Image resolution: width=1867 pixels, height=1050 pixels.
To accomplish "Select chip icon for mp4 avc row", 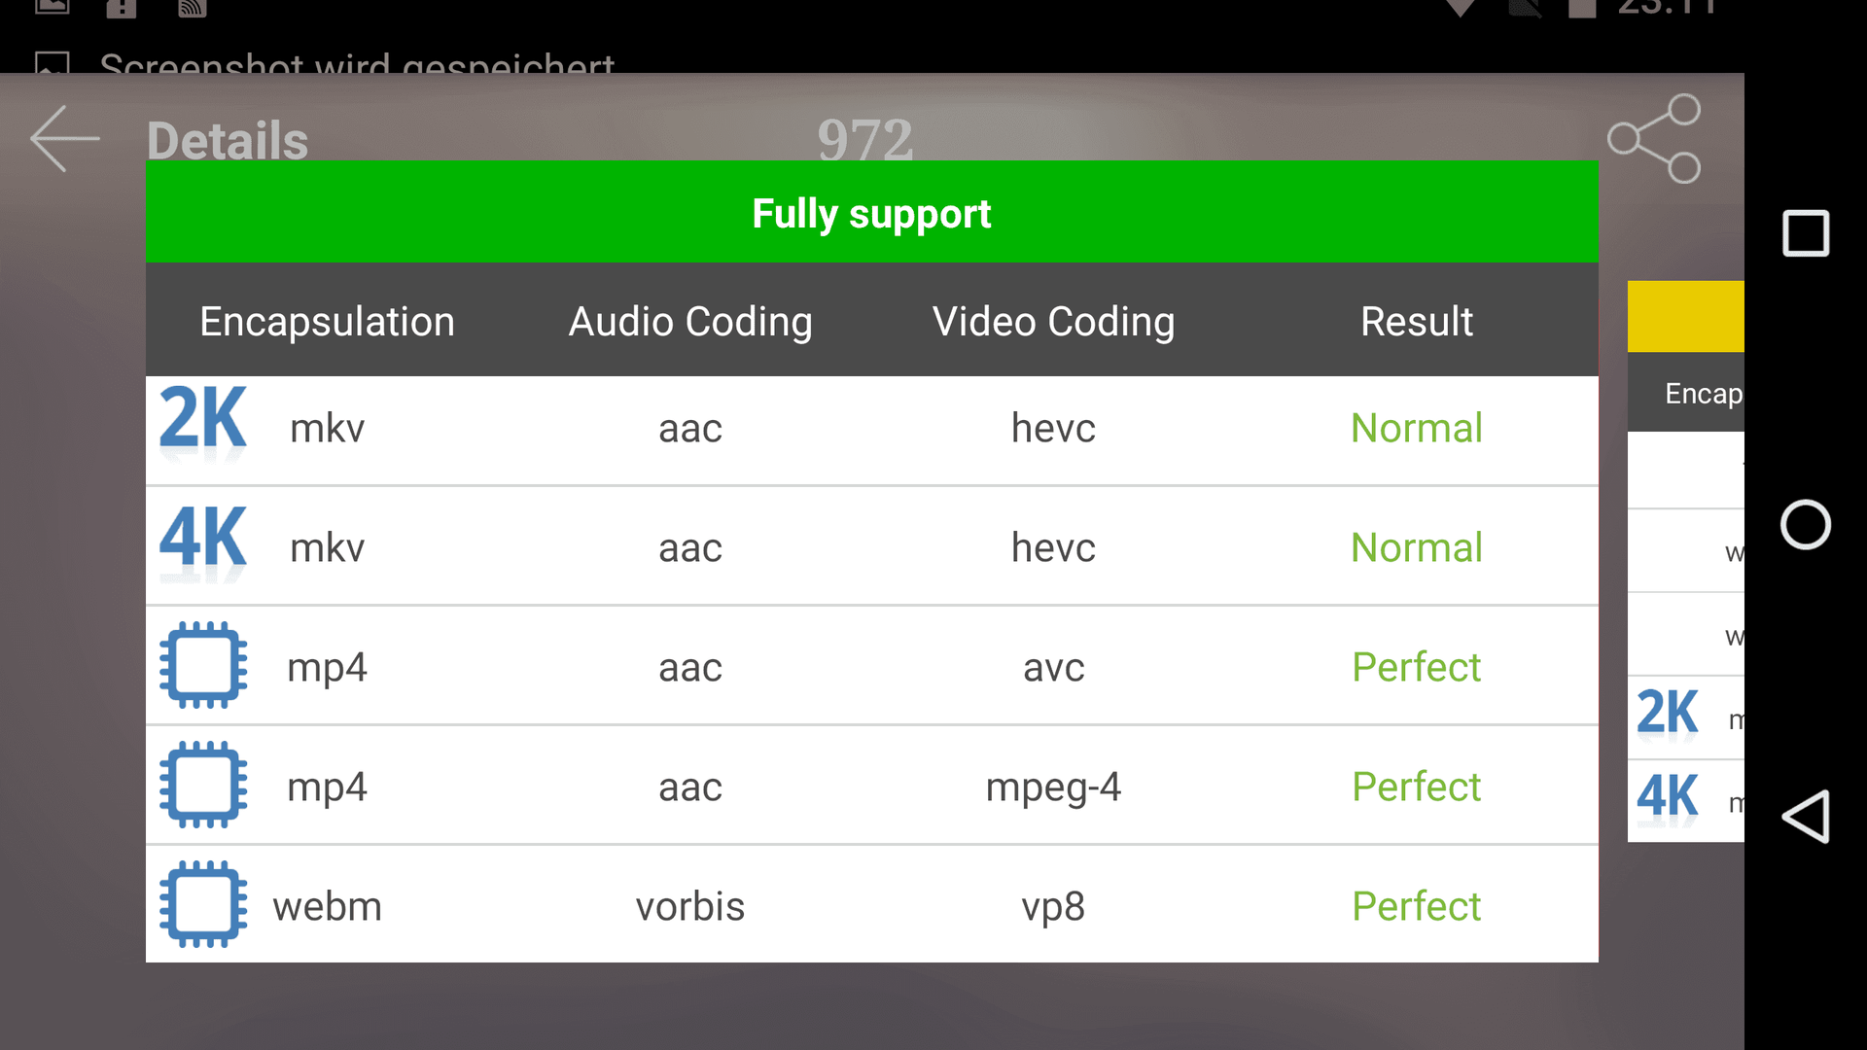I will click(203, 665).
